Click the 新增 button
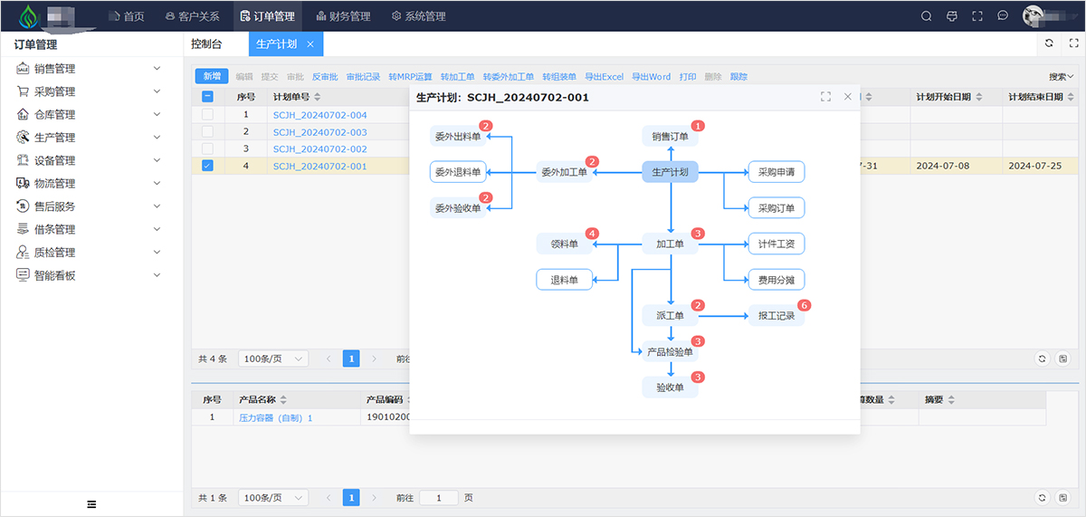Viewport: 1086px width, 517px height. 211,77
